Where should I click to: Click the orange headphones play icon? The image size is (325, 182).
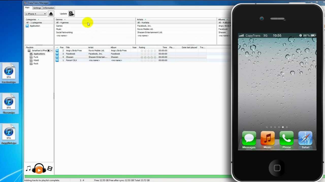[x=39, y=169]
